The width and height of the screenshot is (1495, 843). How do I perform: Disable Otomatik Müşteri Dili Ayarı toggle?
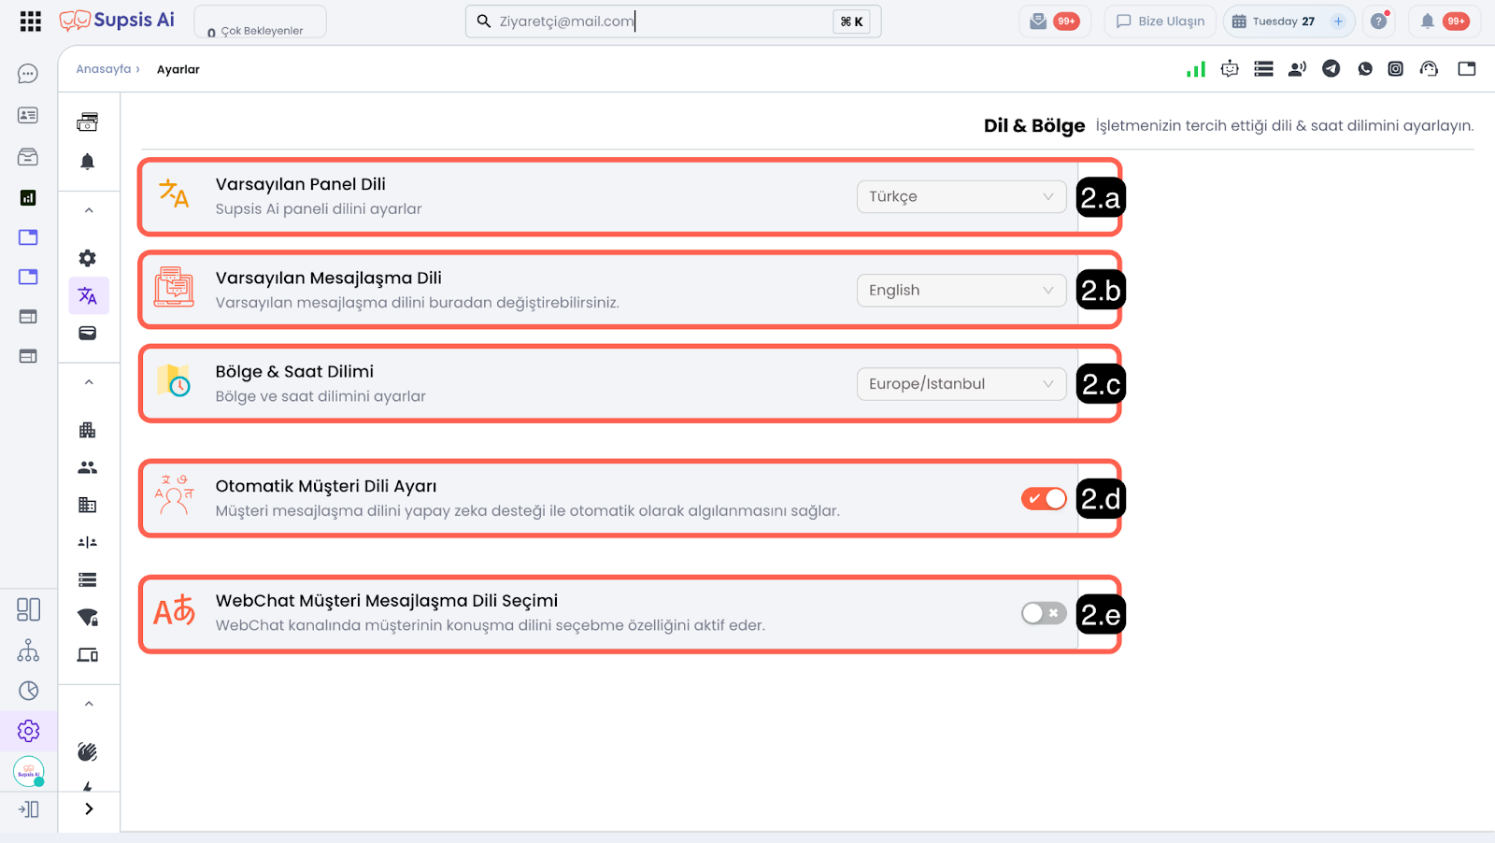coord(1044,499)
